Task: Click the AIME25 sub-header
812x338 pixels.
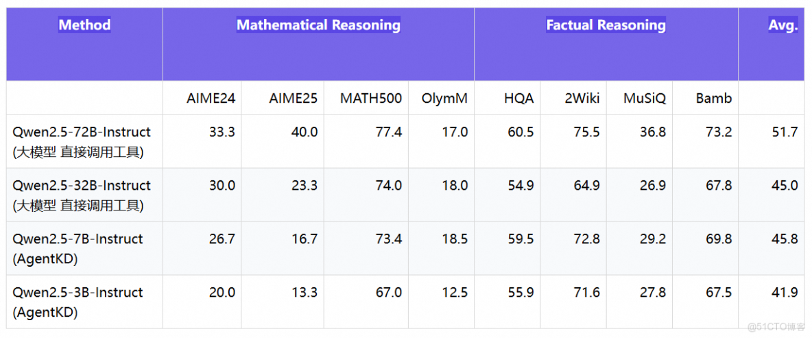Action: tap(293, 98)
